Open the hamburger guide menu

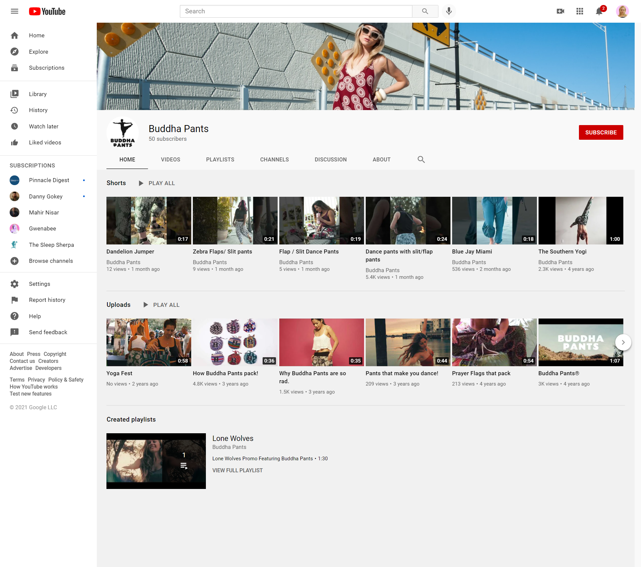pos(14,11)
